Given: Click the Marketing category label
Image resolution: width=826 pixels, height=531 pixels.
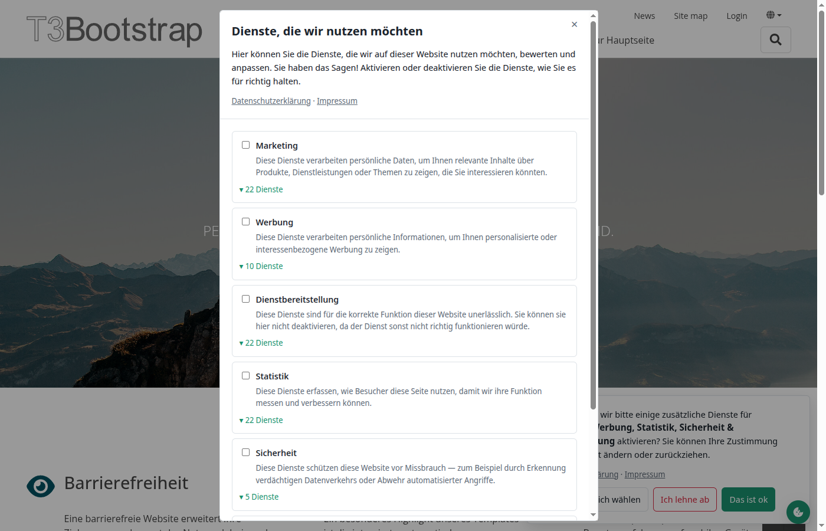Looking at the screenshot, I should coord(277,146).
